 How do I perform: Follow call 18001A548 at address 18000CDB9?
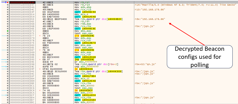point(85,81)
